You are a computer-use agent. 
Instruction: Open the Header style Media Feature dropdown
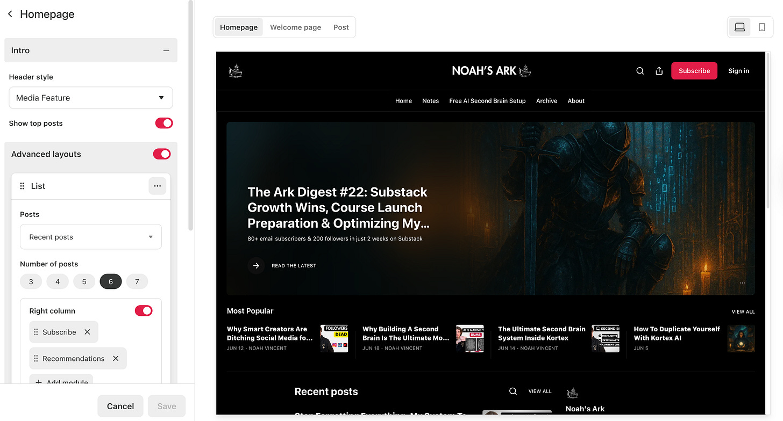pos(91,98)
